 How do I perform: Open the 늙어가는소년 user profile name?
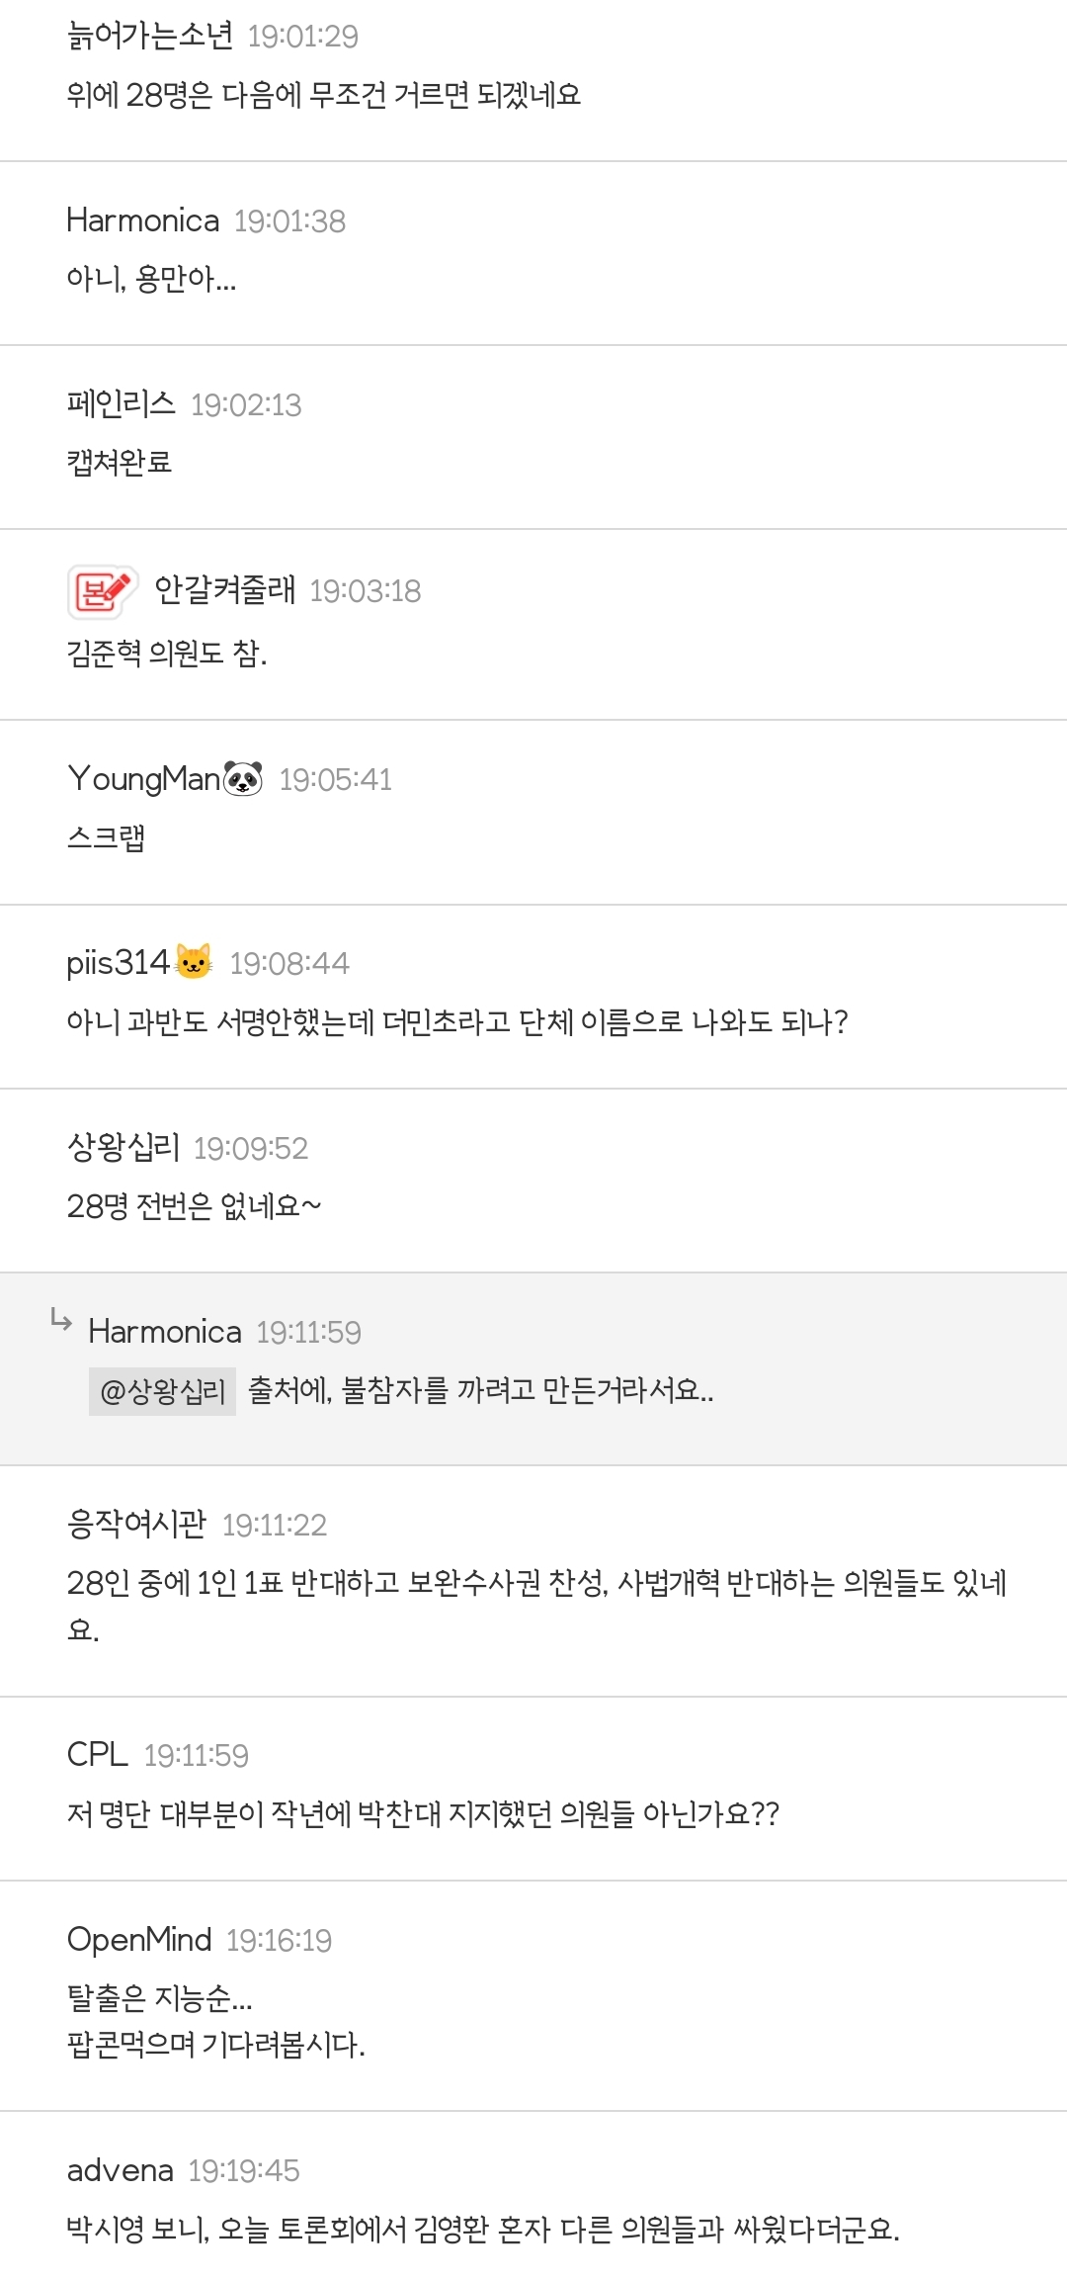(x=149, y=36)
